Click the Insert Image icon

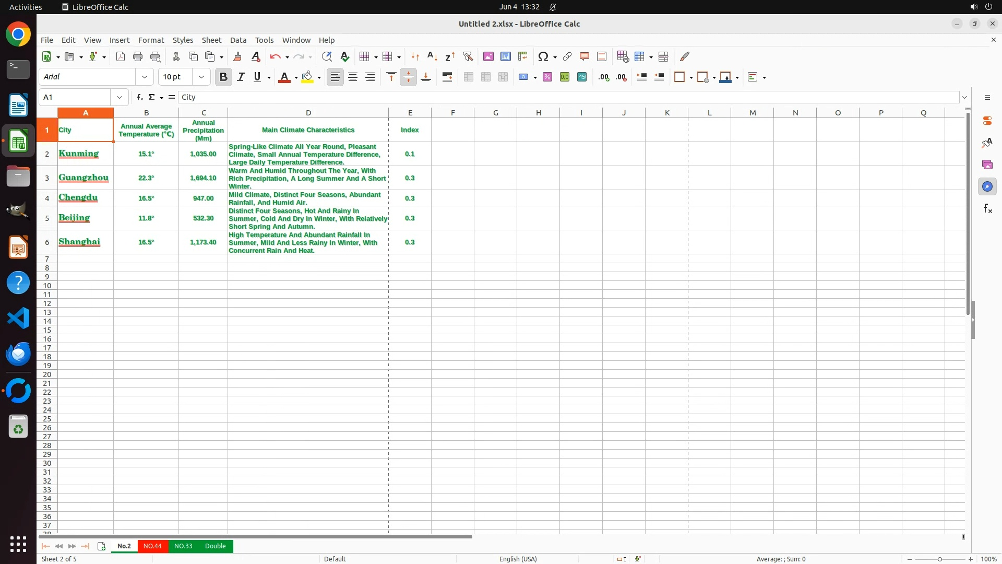[x=488, y=56]
